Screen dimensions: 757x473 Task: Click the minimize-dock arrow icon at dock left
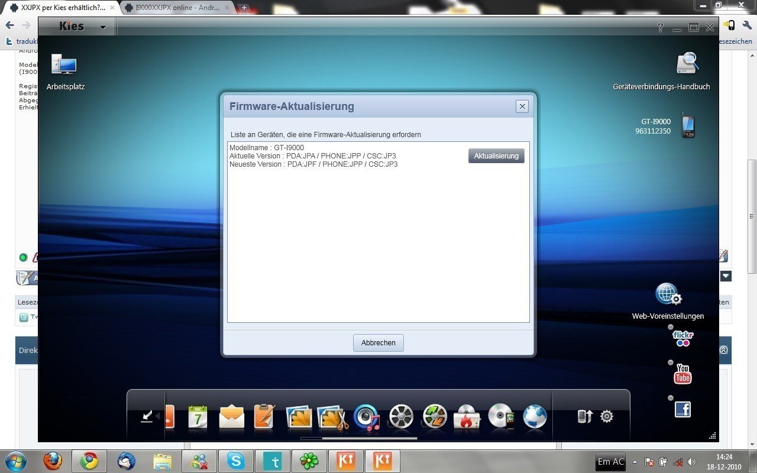point(147,417)
